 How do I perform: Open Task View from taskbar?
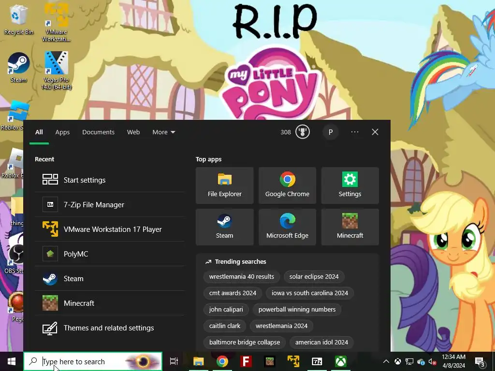(x=174, y=361)
